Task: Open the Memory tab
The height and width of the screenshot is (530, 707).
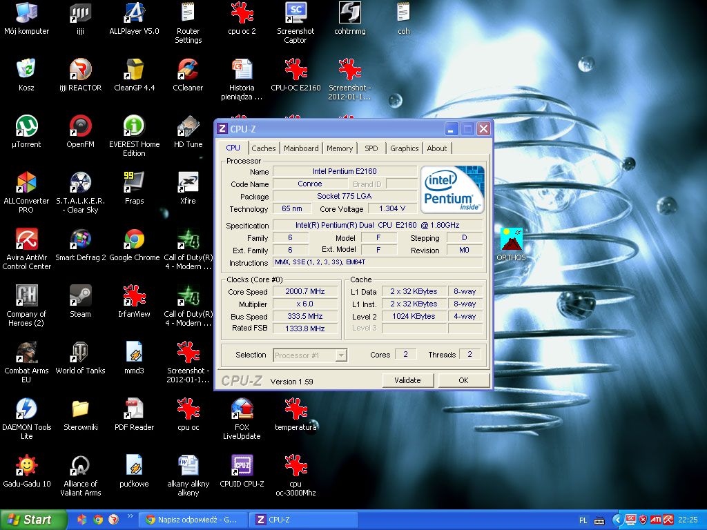Action: click(x=340, y=148)
